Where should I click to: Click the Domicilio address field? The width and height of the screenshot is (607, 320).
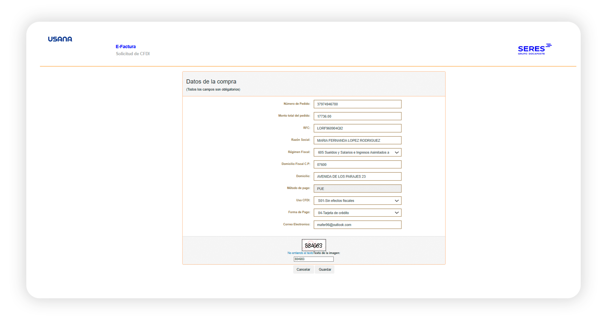pos(357,176)
